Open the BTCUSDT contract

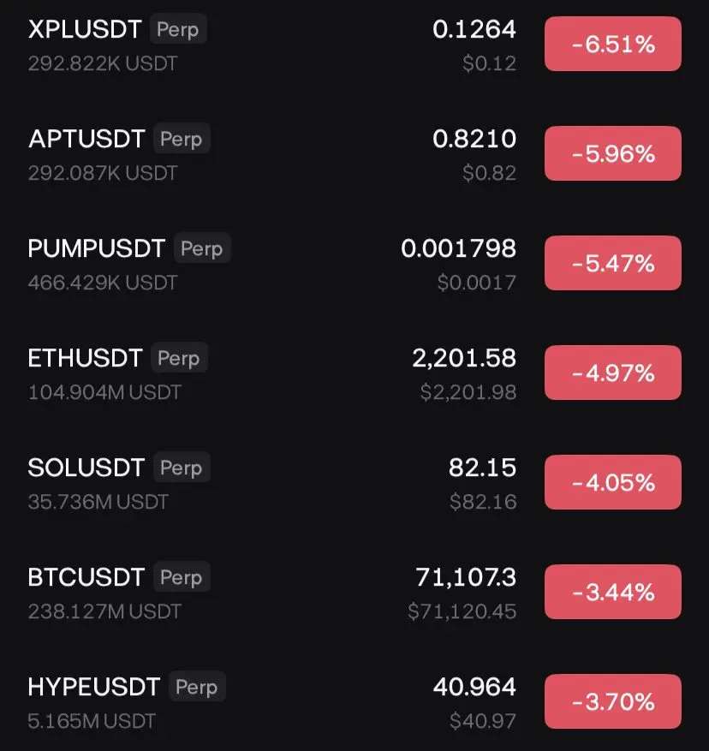coord(86,577)
